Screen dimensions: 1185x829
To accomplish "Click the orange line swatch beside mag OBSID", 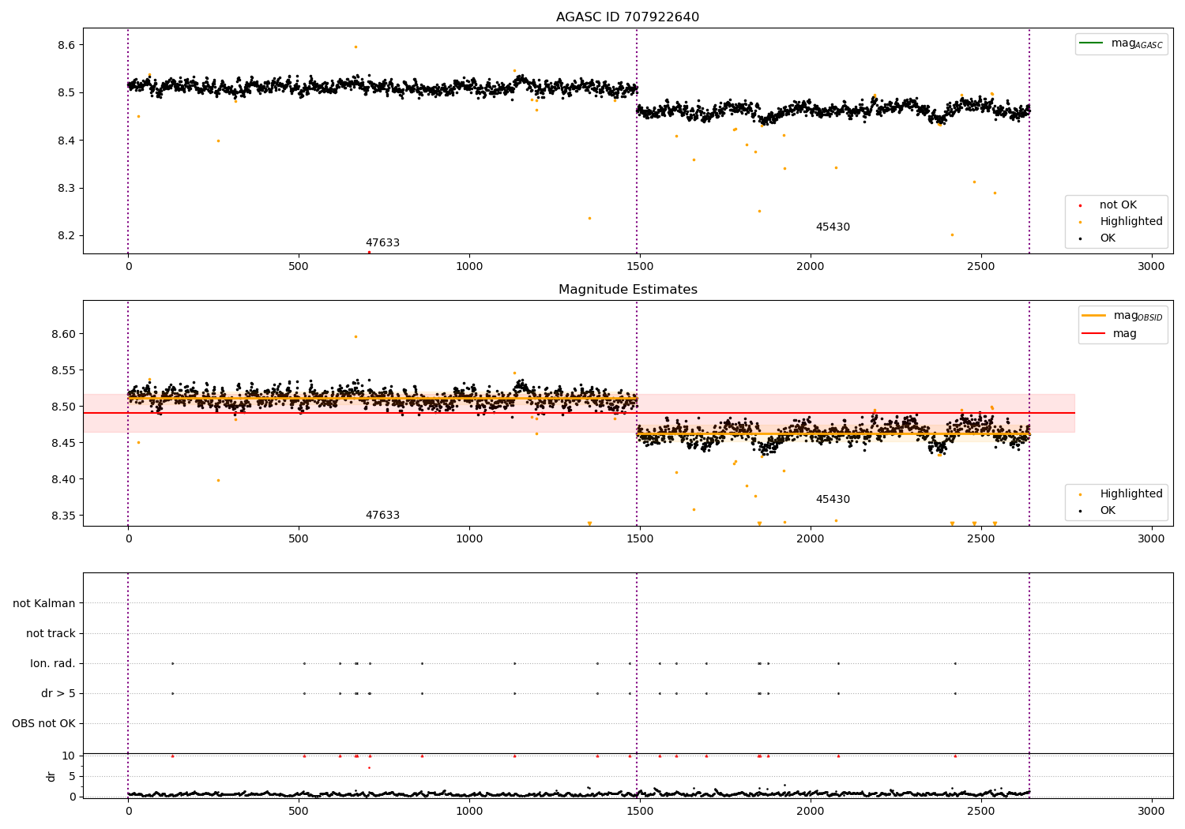I will [x=1093, y=316].
